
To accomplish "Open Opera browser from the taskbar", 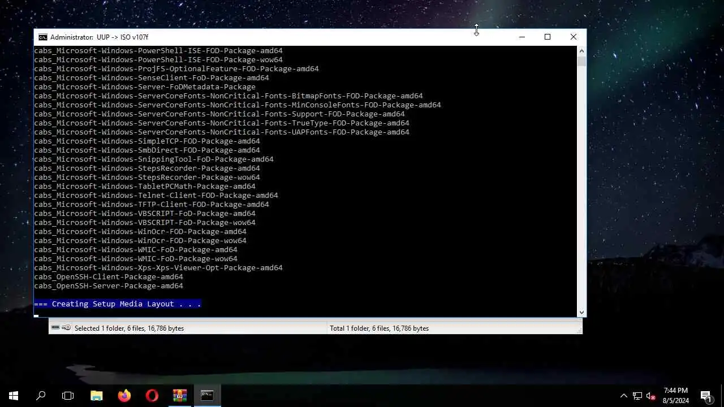I will (x=152, y=396).
